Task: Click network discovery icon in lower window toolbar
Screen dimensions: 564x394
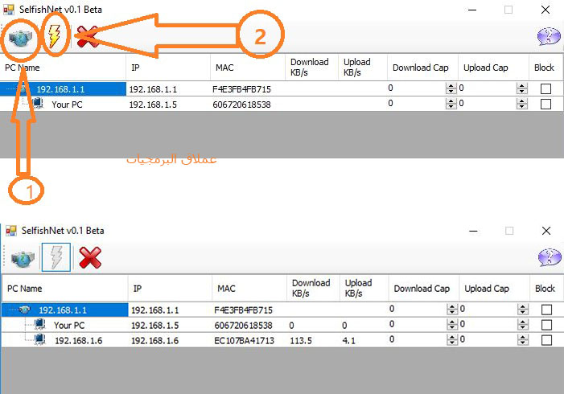Action: pyautogui.click(x=23, y=258)
